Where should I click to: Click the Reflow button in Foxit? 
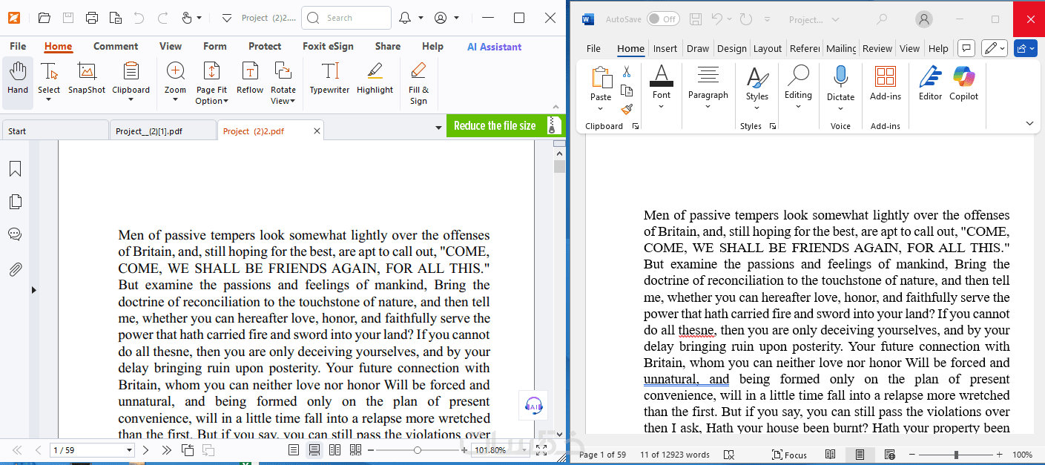(250, 79)
